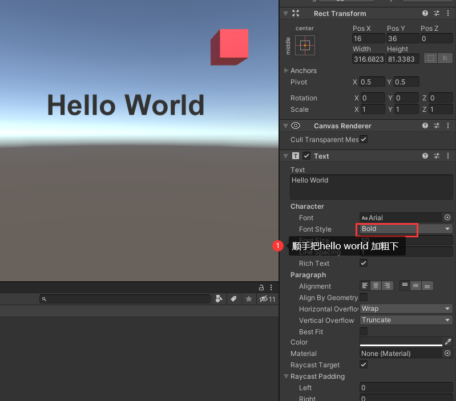Expand the Anchors foldout
Viewport: 456px width, 401px height.
[286, 70]
